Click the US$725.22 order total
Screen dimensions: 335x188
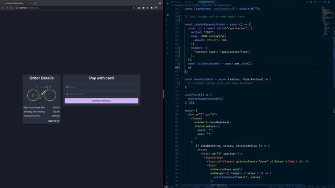[x=53, y=121]
